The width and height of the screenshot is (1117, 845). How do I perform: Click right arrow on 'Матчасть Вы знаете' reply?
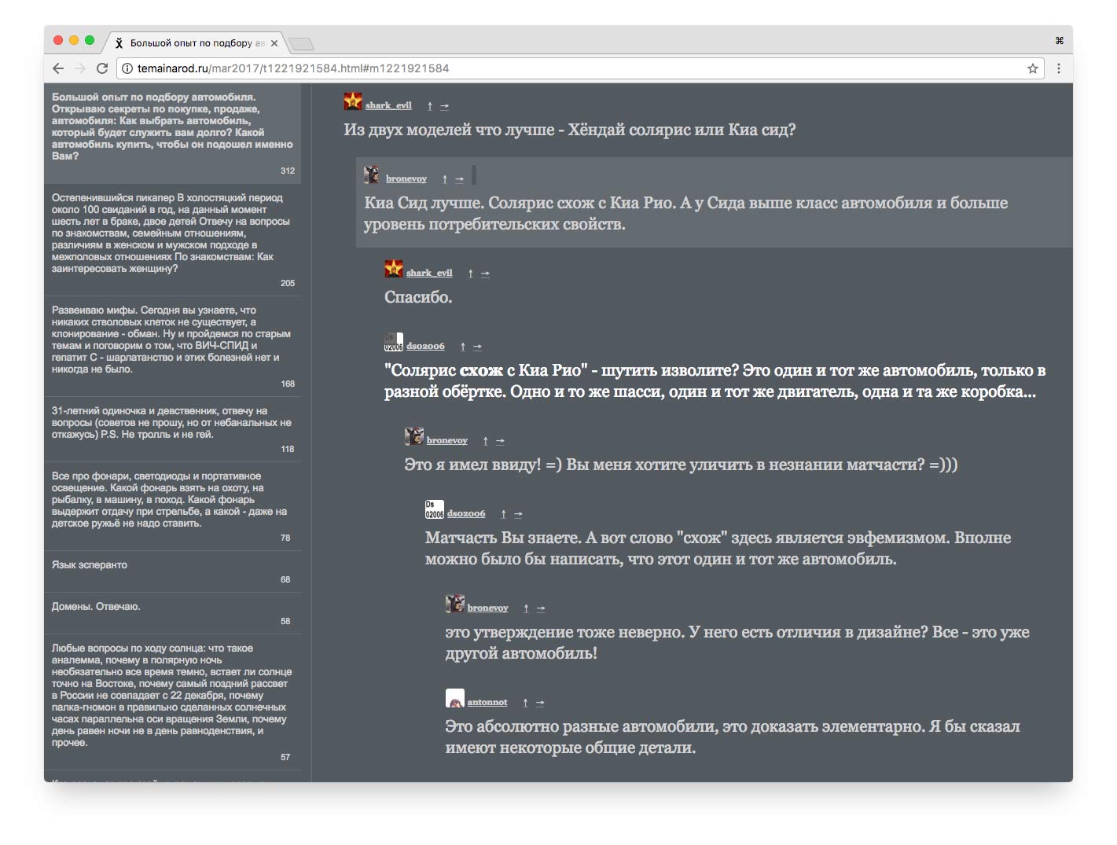518,513
